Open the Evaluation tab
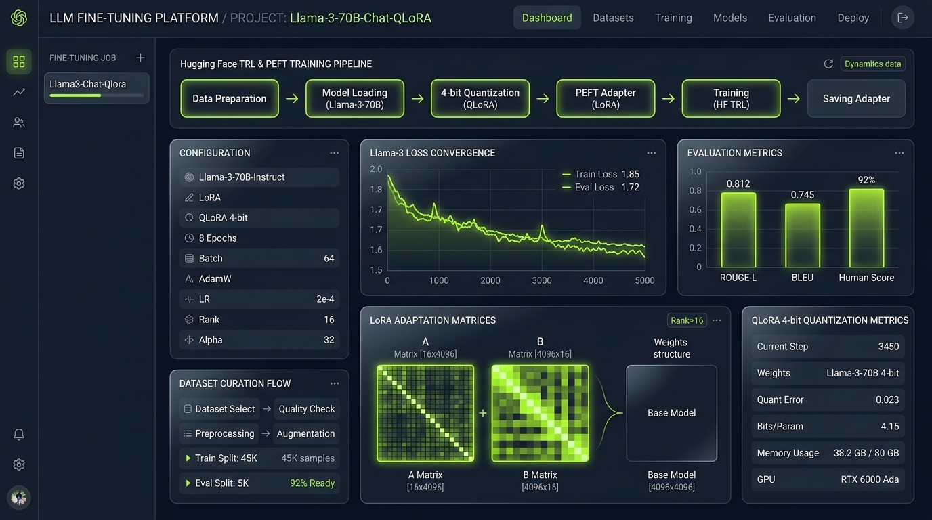The width and height of the screenshot is (932, 520). [x=792, y=18]
